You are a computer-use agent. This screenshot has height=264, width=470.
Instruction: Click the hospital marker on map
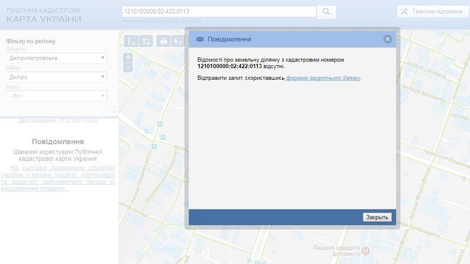coord(365,251)
